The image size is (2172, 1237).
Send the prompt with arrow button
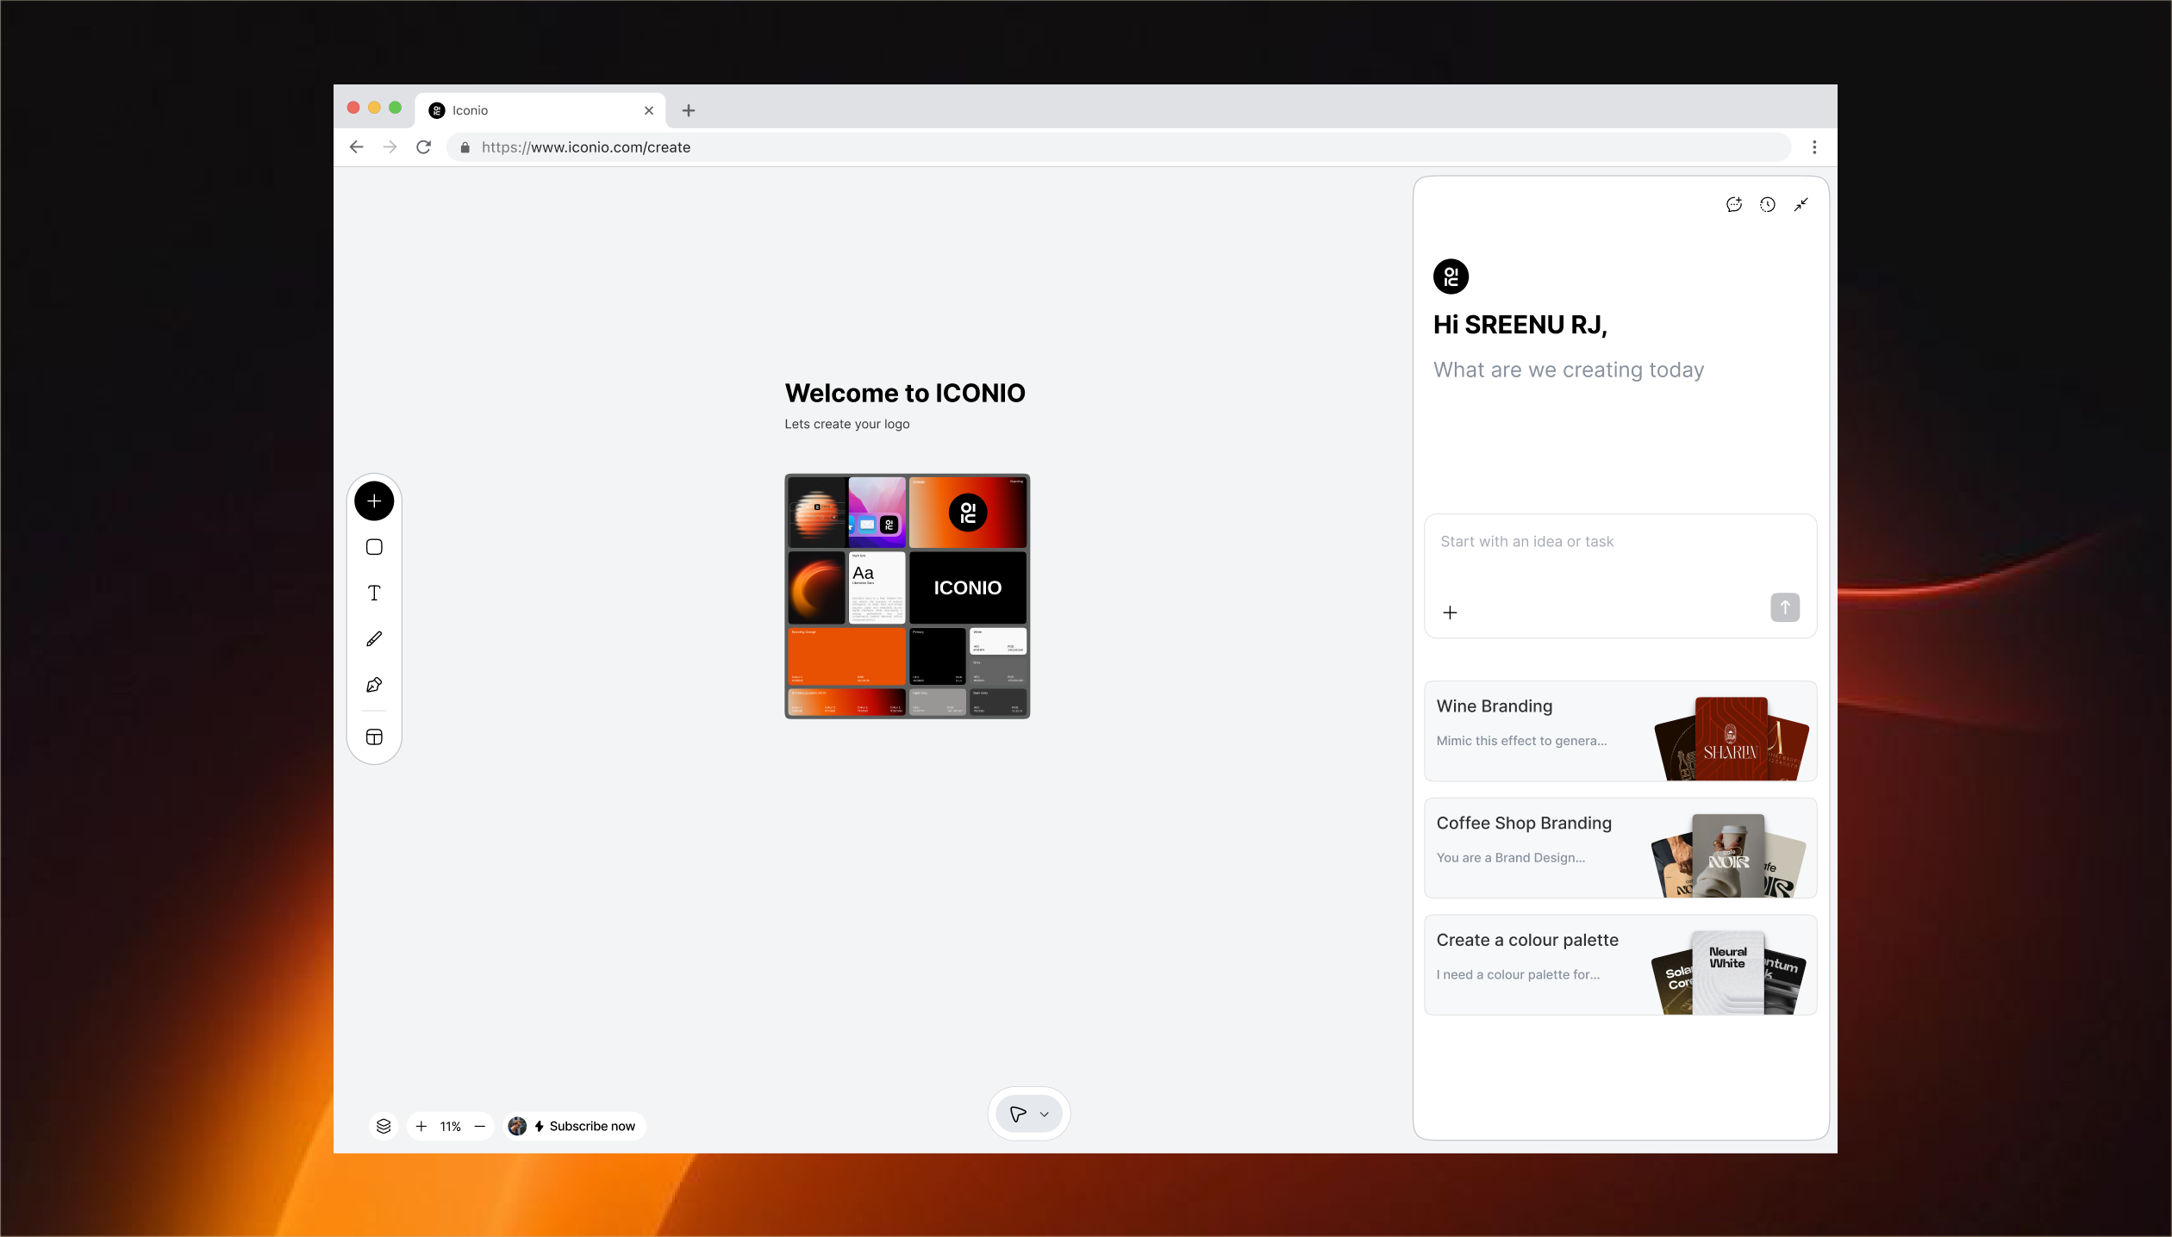click(1785, 607)
